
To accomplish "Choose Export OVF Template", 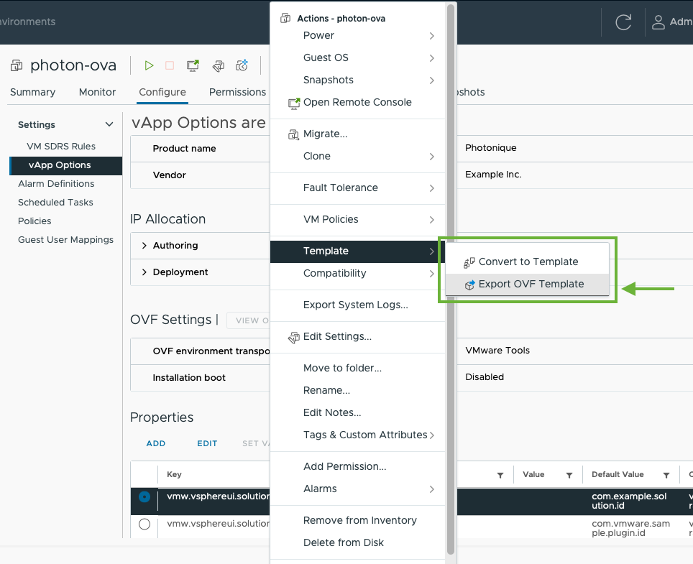I will (527, 284).
